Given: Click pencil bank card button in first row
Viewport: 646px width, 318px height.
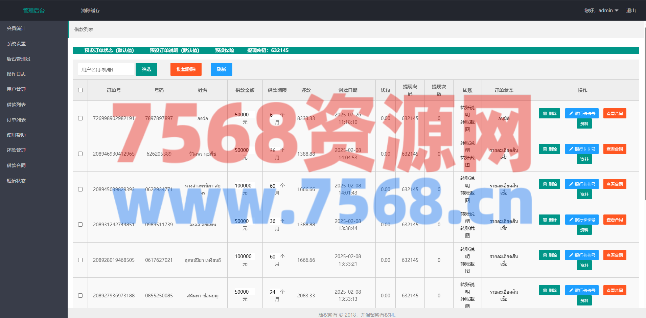Looking at the screenshot, I should pos(582,114).
